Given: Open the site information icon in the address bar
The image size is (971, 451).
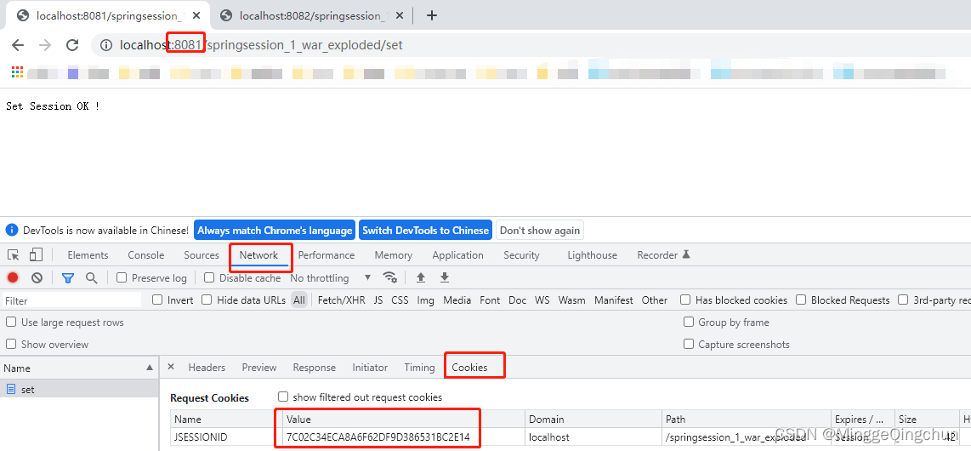Looking at the screenshot, I should (x=106, y=45).
